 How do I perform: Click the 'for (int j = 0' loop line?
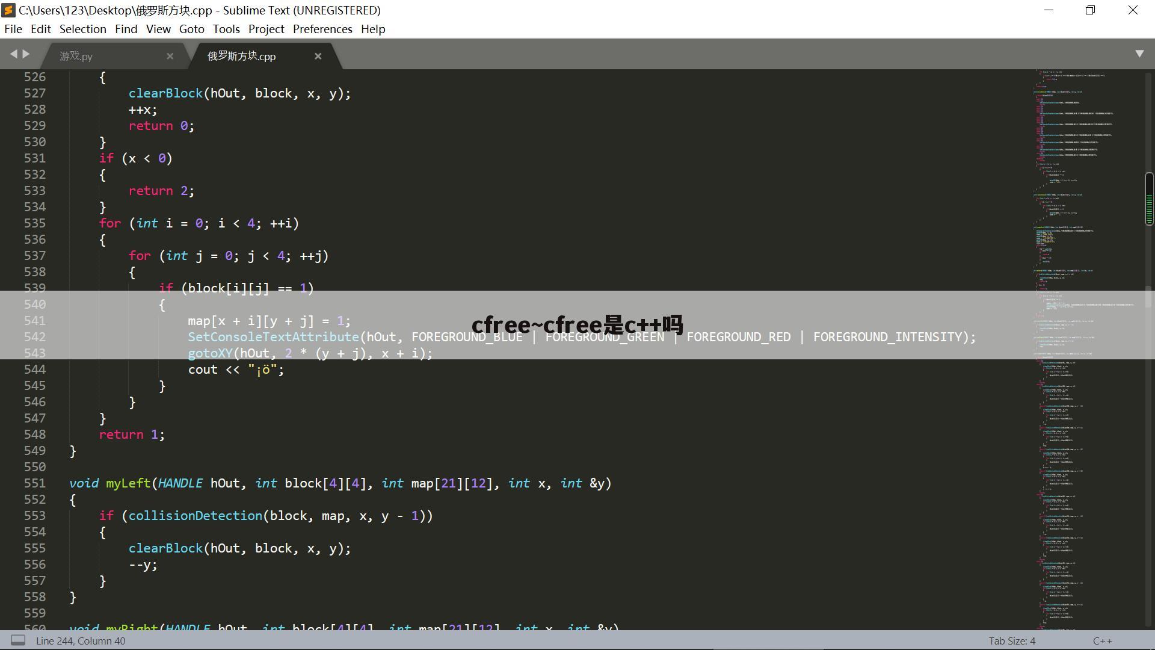point(229,256)
